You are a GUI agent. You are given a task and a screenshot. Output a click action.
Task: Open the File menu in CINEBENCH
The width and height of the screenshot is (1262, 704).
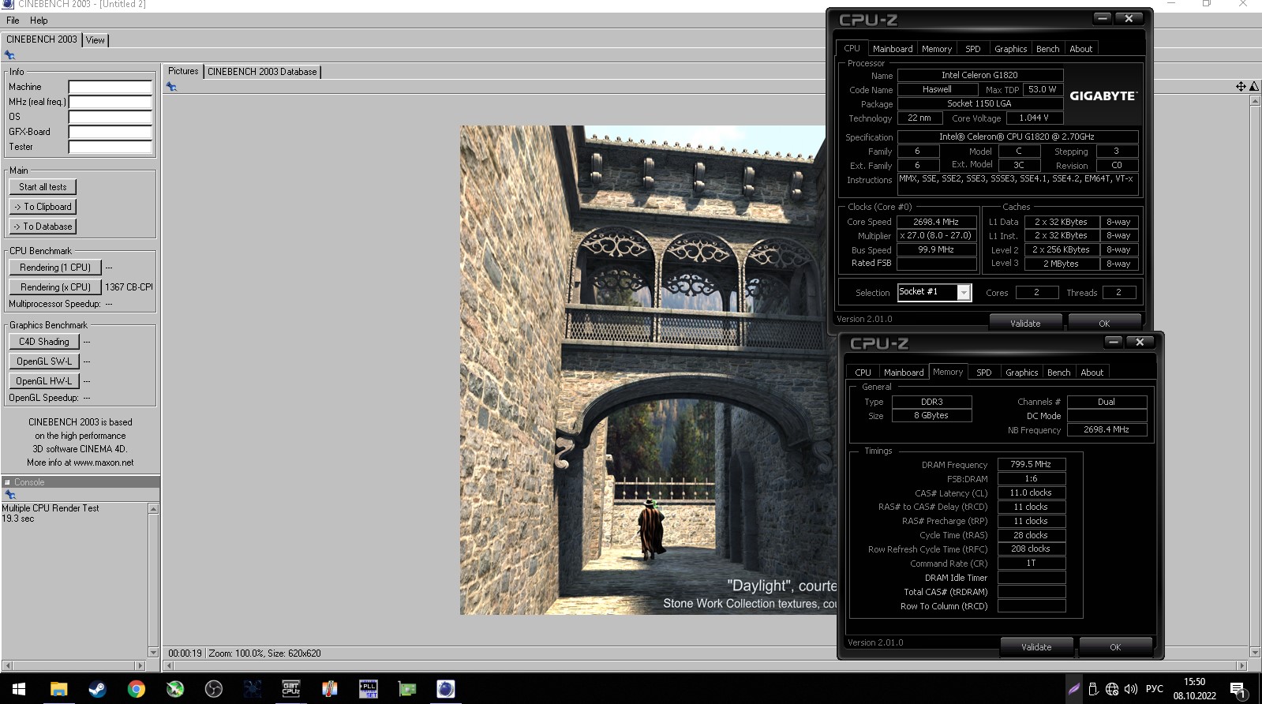click(13, 21)
